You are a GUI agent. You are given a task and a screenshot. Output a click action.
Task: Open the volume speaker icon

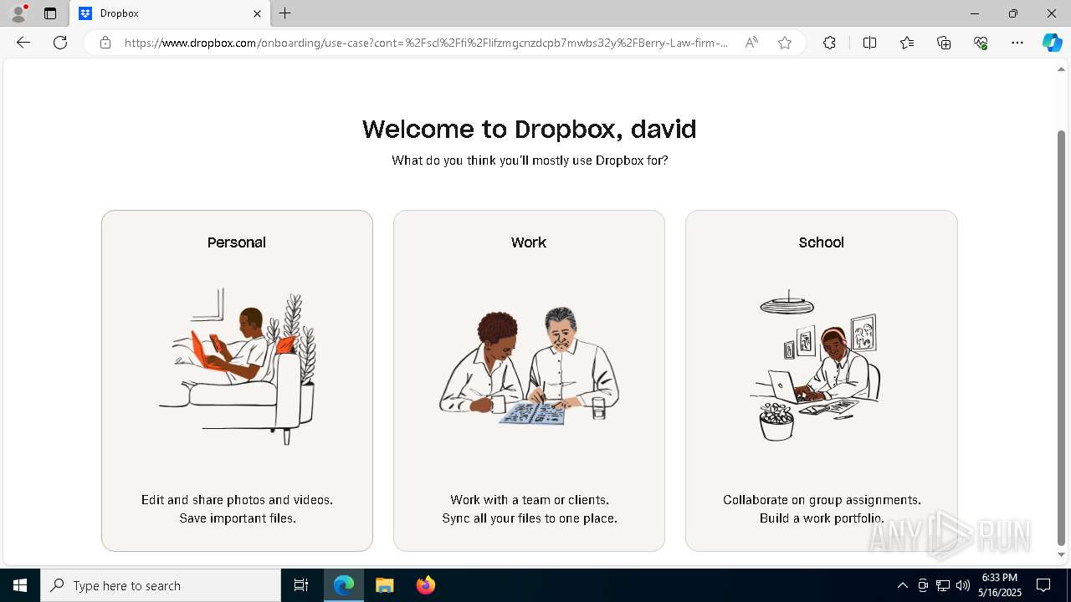point(963,585)
